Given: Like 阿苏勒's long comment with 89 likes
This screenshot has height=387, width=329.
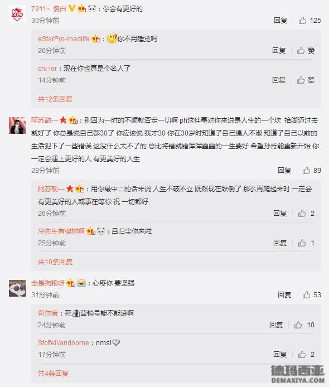Looking at the screenshot, I should coord(312,170).
